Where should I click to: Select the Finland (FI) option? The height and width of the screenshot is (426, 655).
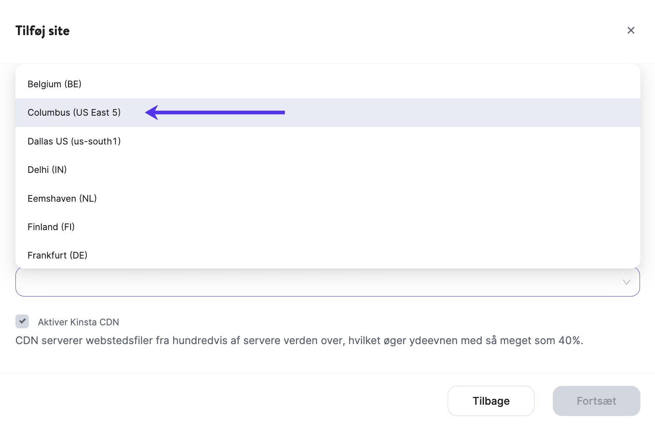51,227
